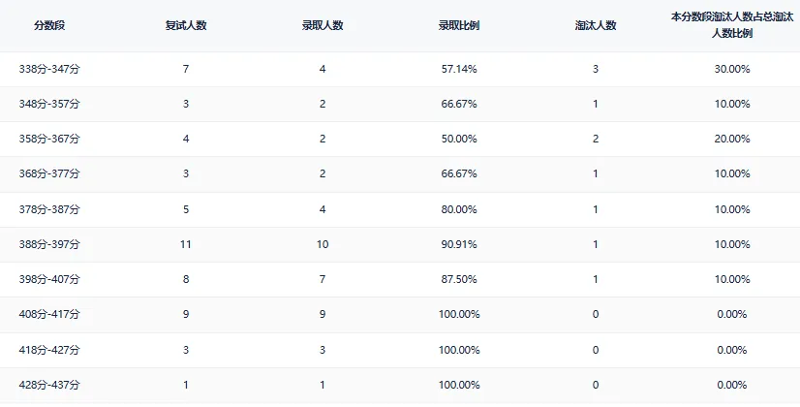Select the 348分-357分 score range cell
Viewport: 800px width, 407px height.
point(49,104)
